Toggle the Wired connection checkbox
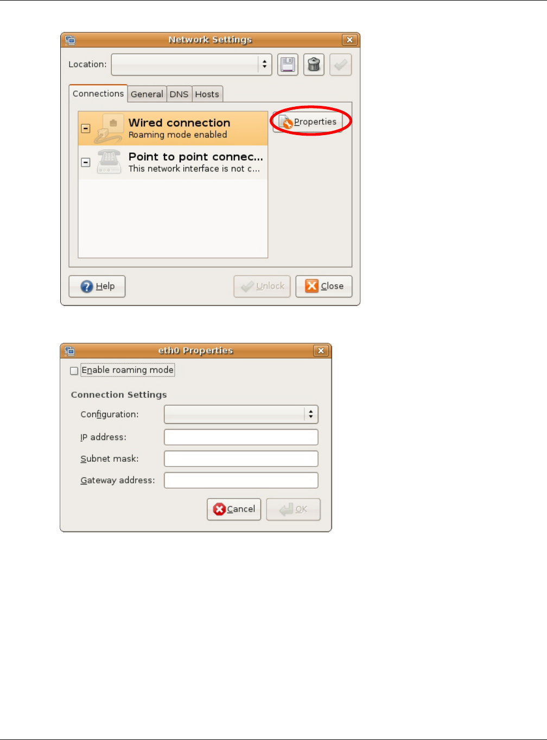 point(86,129)
